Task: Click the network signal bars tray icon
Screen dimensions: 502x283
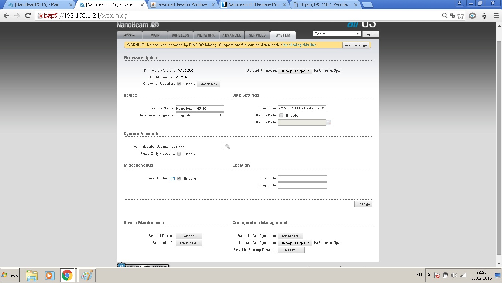Action: (x=463, y=275)
